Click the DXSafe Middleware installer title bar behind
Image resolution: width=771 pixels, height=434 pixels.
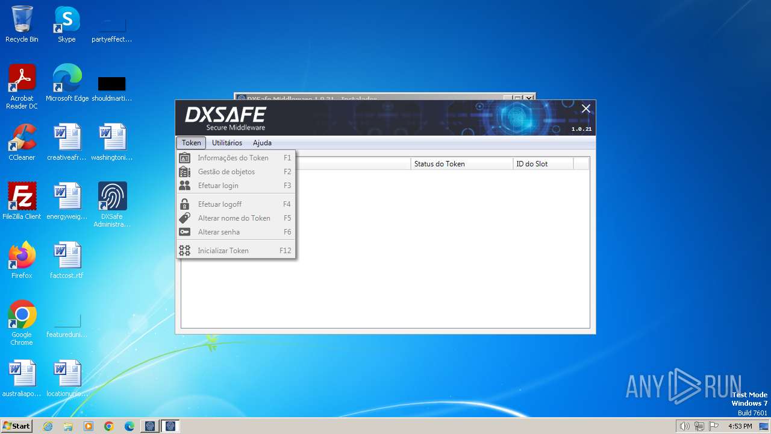coord(367,97)
